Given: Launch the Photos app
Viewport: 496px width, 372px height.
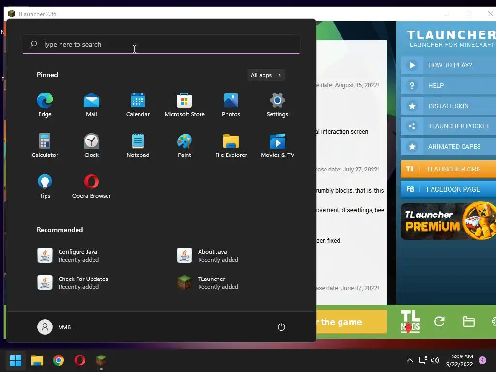Looking at the screenshot, I should pos(231,105).
